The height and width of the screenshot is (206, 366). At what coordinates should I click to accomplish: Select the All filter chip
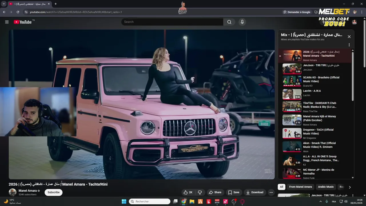[281, 187]
